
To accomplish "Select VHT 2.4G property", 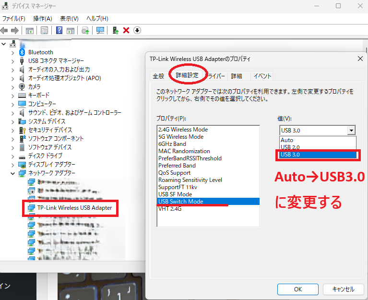I will 208,209.
